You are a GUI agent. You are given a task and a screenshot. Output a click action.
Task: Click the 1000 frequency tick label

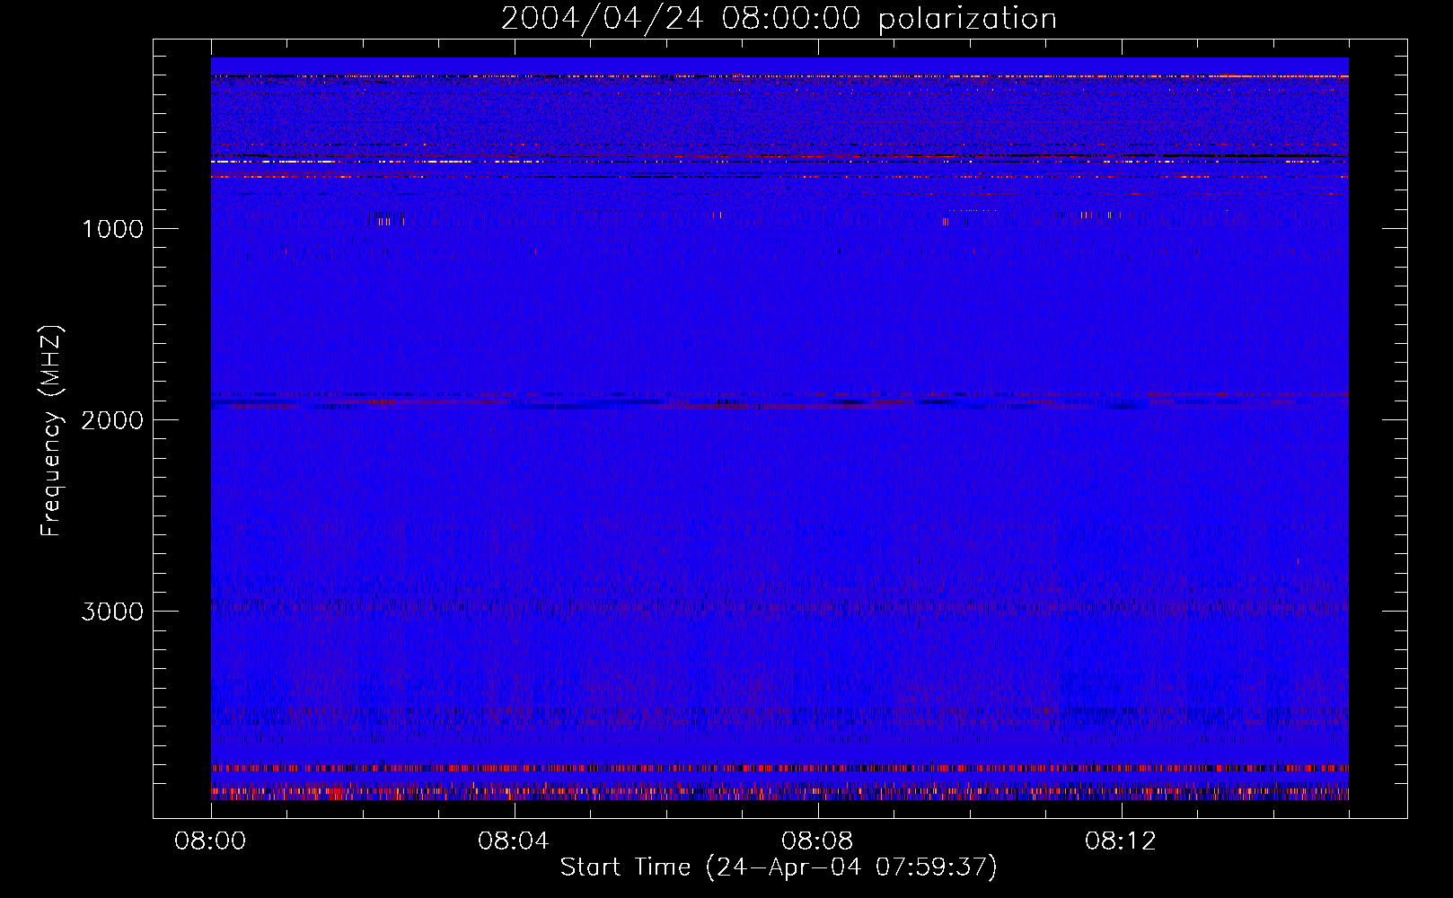point(112,229)
